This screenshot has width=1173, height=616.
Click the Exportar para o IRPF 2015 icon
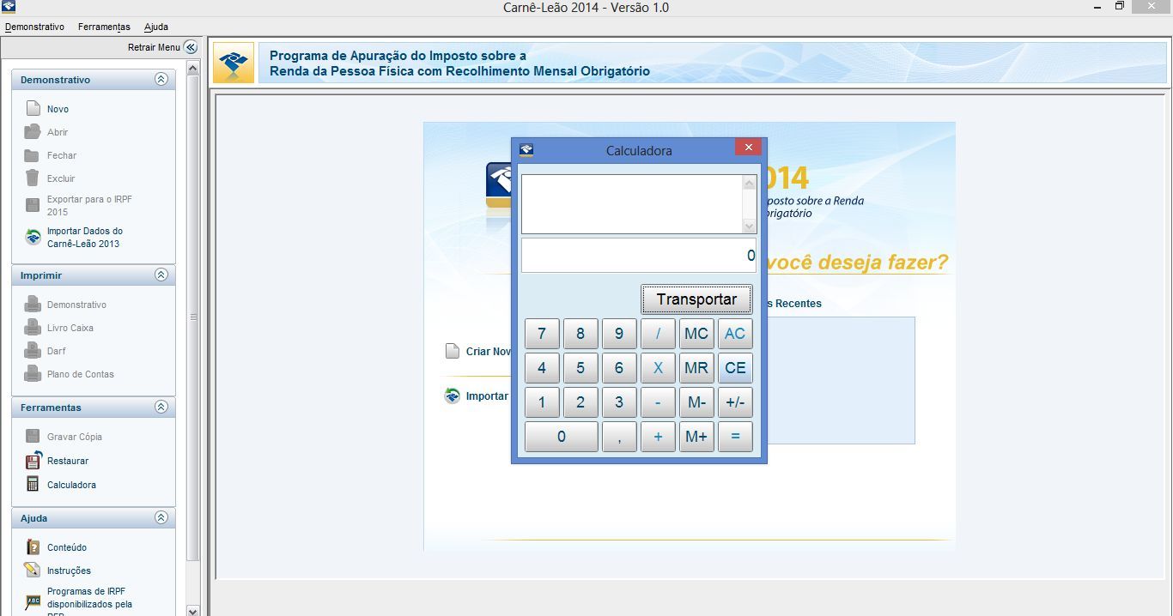click(32, 205)
